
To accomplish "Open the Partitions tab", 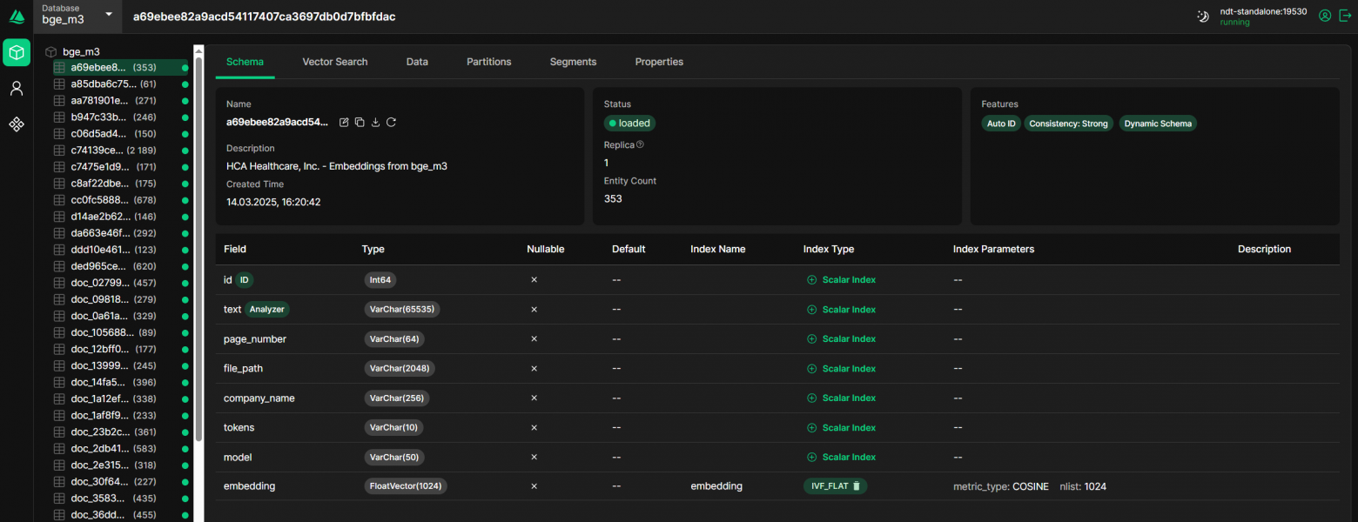I will click(x=489, y=62).
